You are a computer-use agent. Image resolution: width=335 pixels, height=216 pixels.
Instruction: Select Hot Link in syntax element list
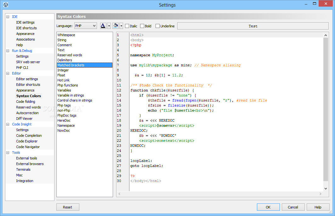point(64,80)
